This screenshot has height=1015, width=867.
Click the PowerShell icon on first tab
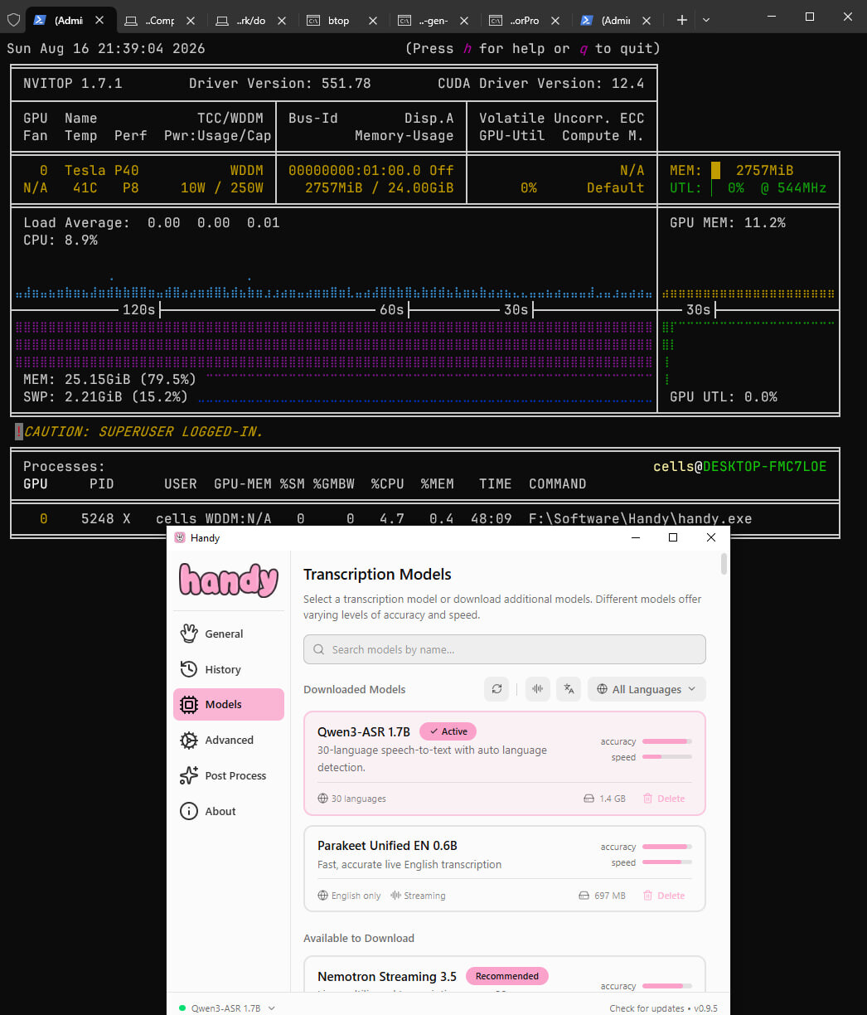click(39, 20)
